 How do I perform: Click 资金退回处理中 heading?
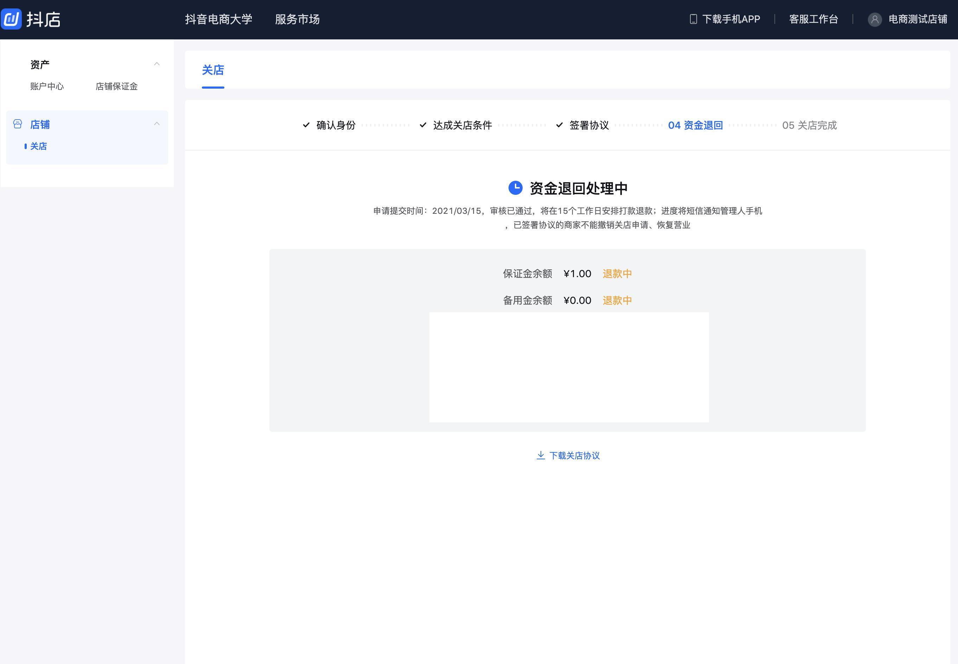[579, 189]
